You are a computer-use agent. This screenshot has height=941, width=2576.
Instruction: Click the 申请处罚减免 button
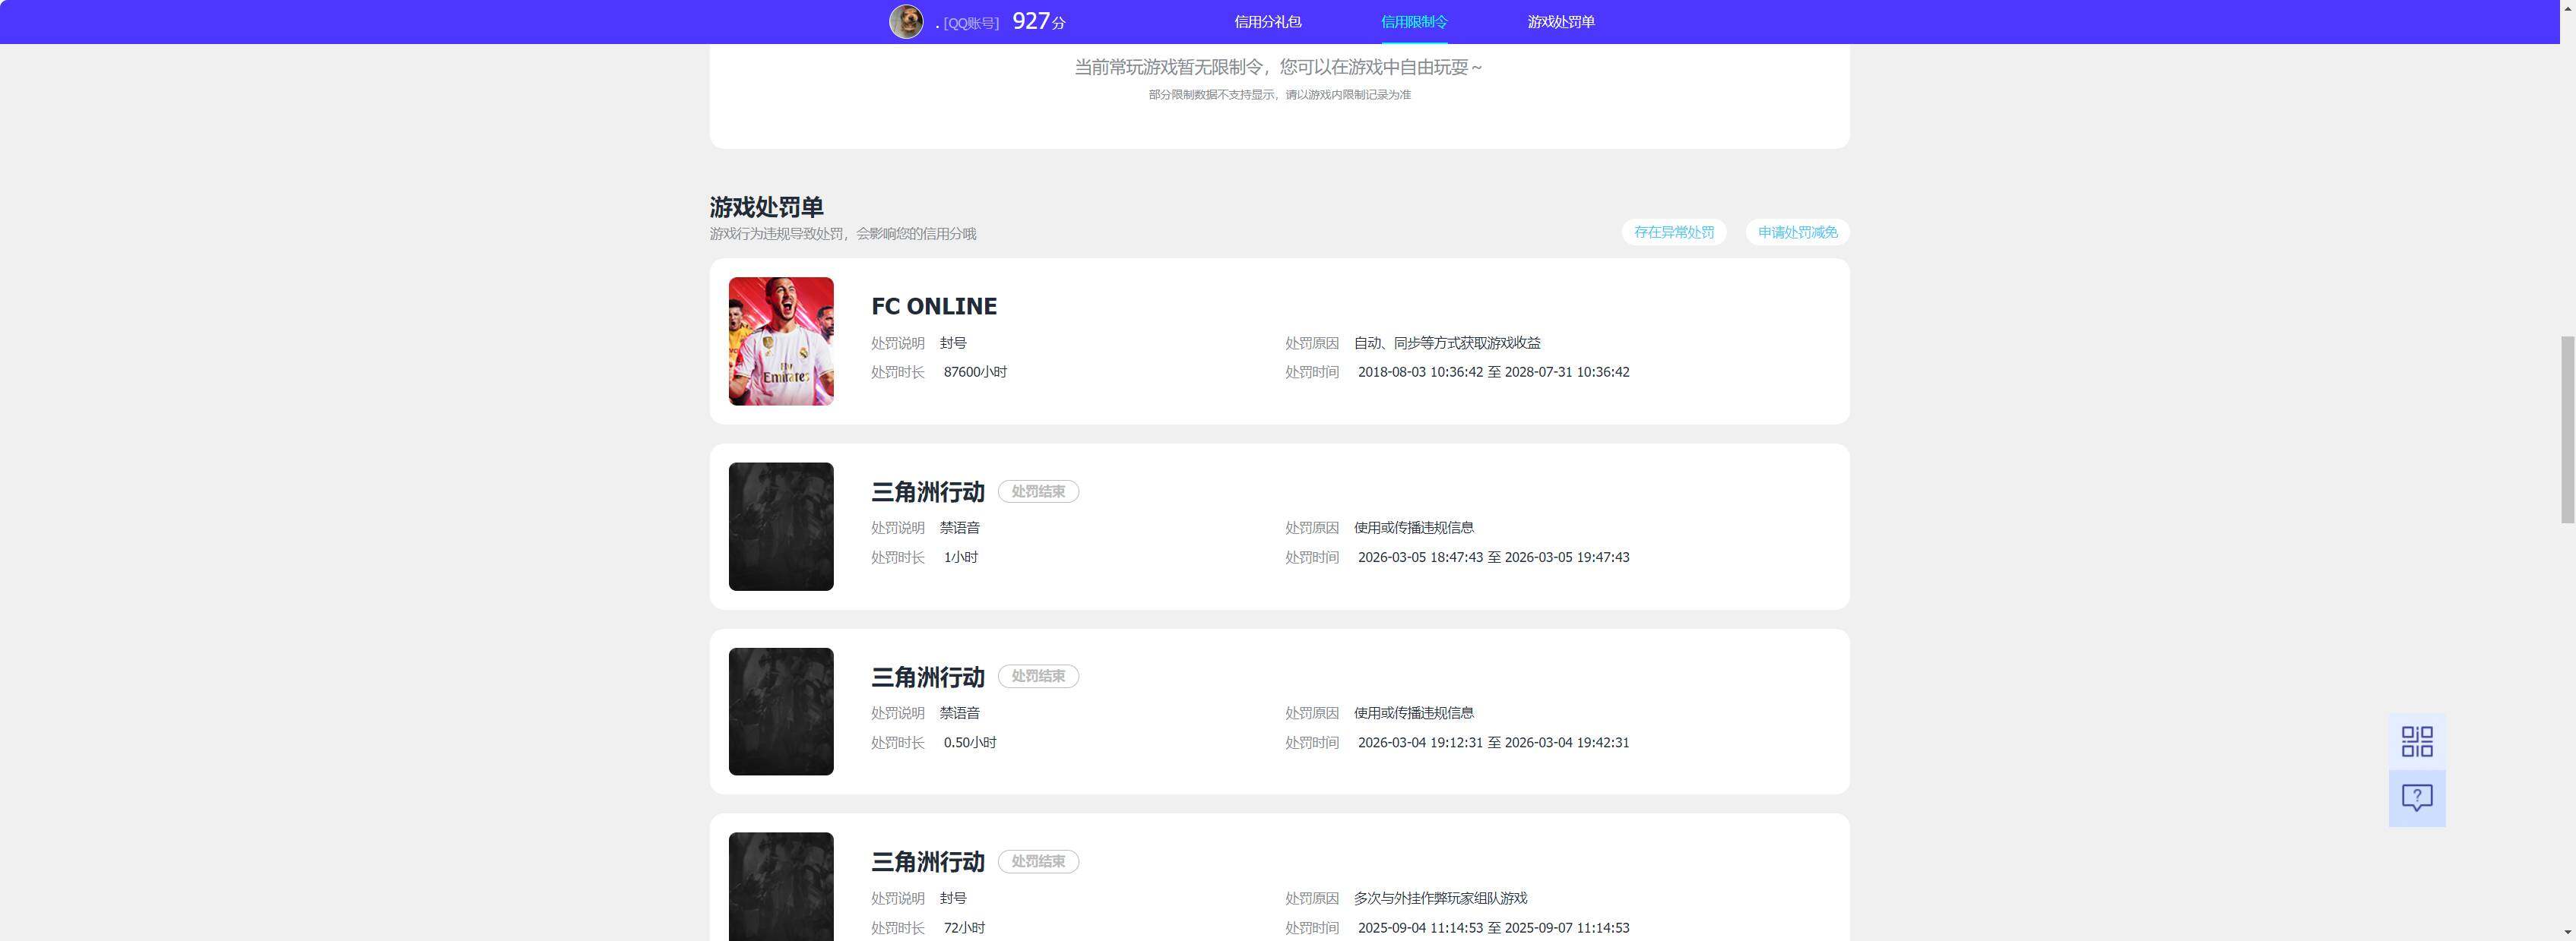[x=1797, y=232]
